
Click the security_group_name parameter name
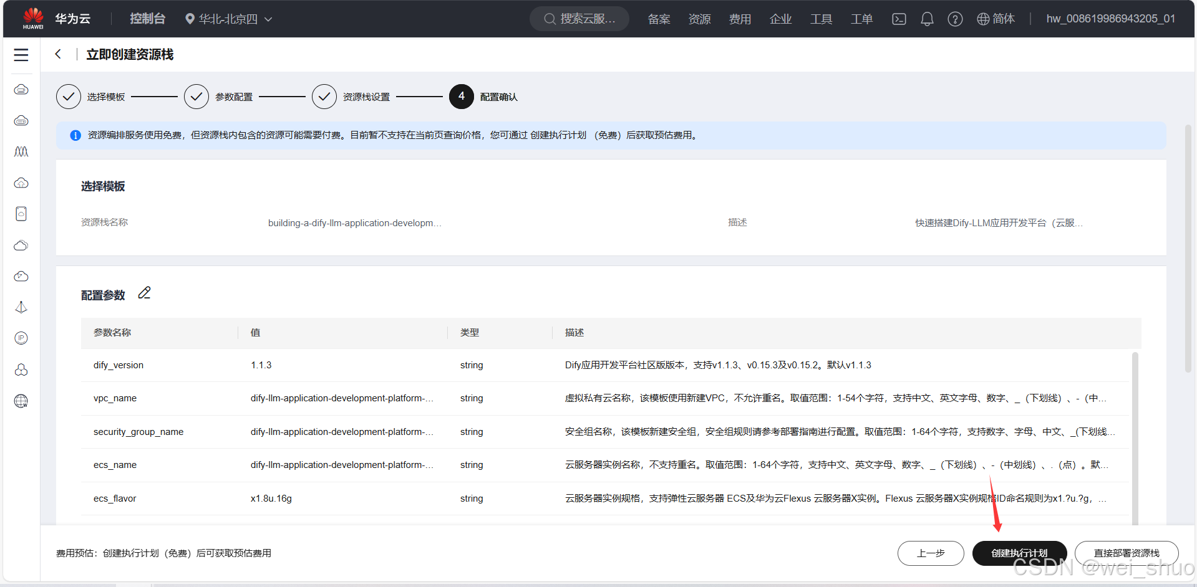(x=138, y=432)
